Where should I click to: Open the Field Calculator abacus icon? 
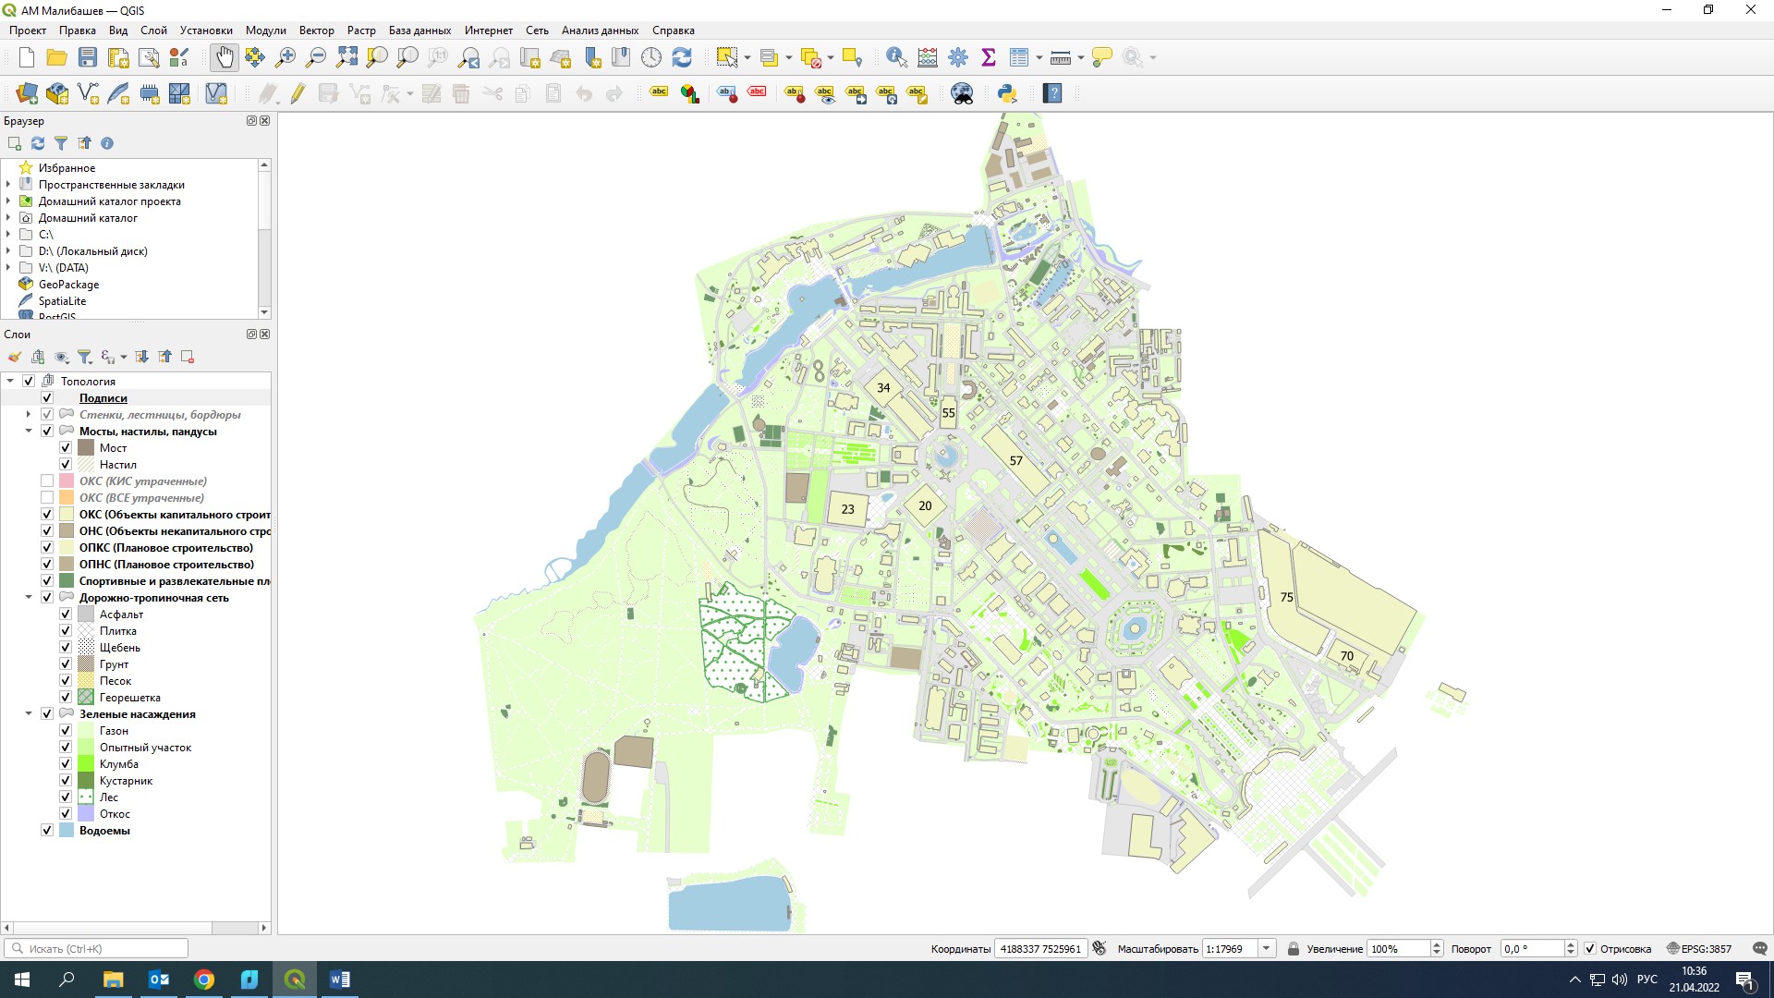click(928, 57)
